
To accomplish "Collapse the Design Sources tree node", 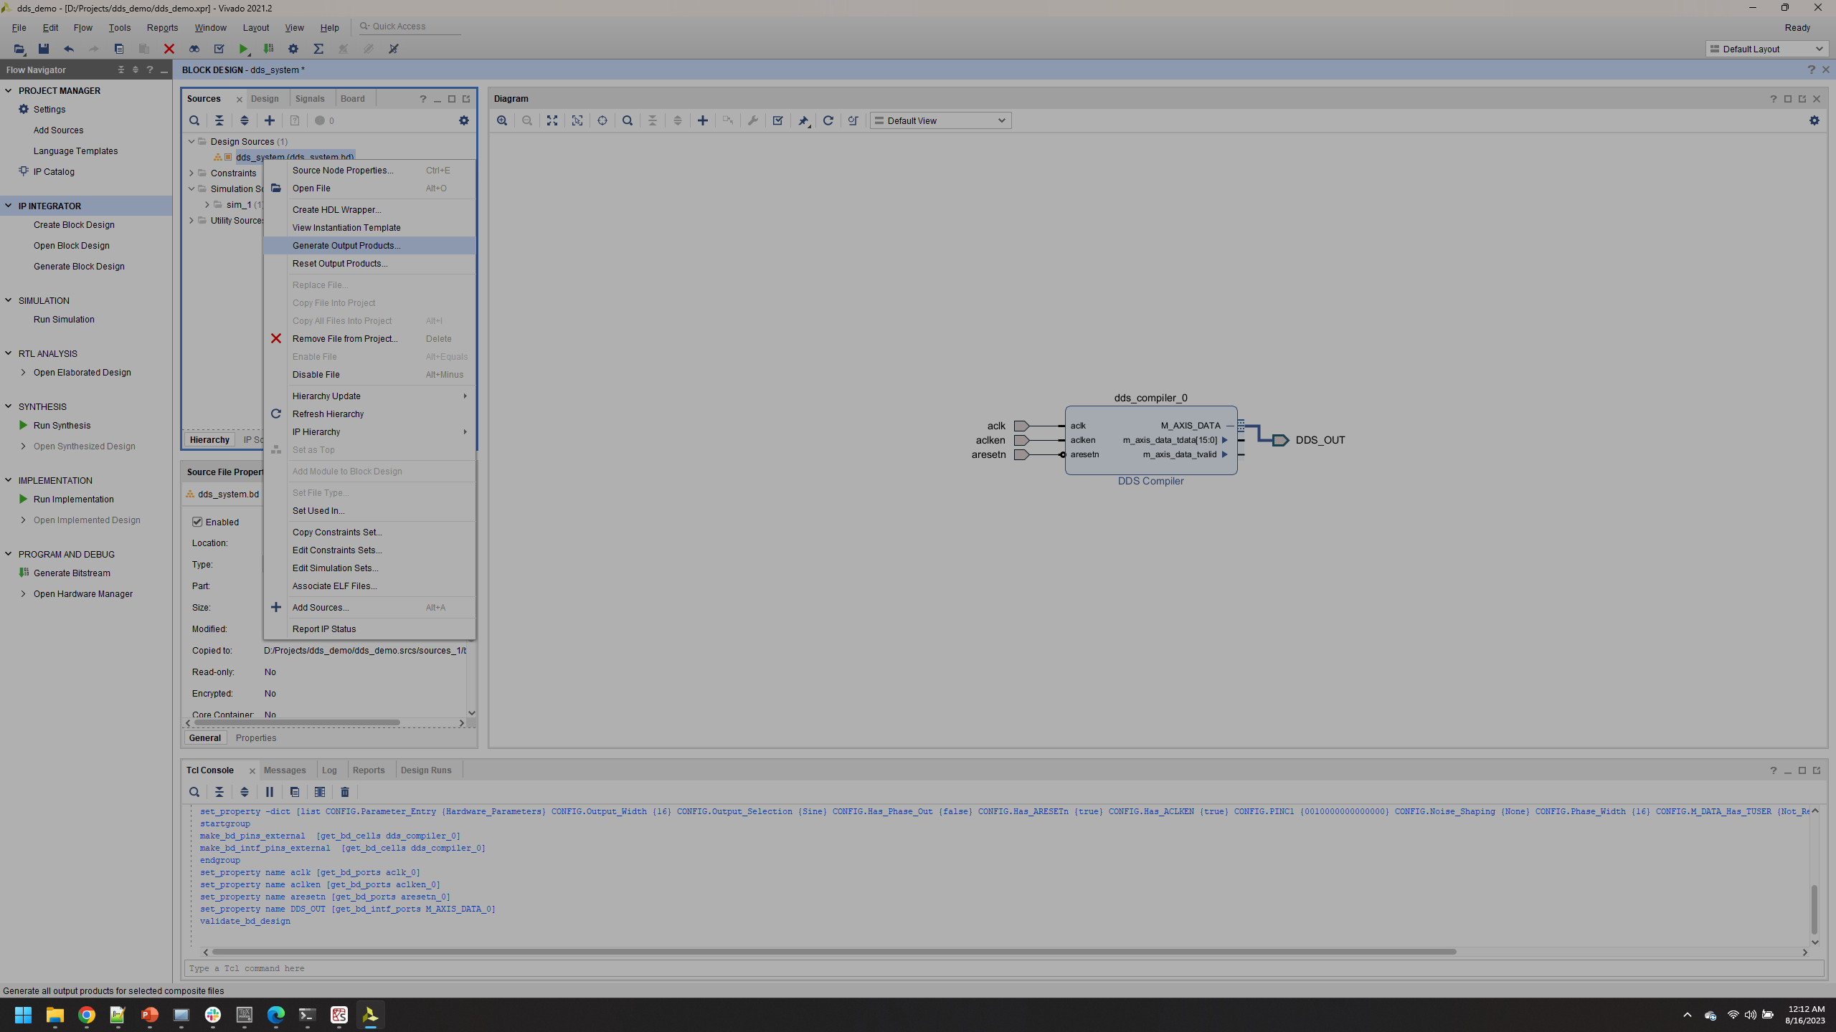I will click(191, 141).
